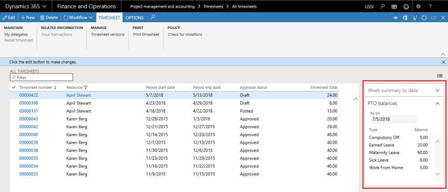Select the TIMESHEET ribbon tab
The image size is (448, 192).
pyautogui.click(x=109, y=17)
